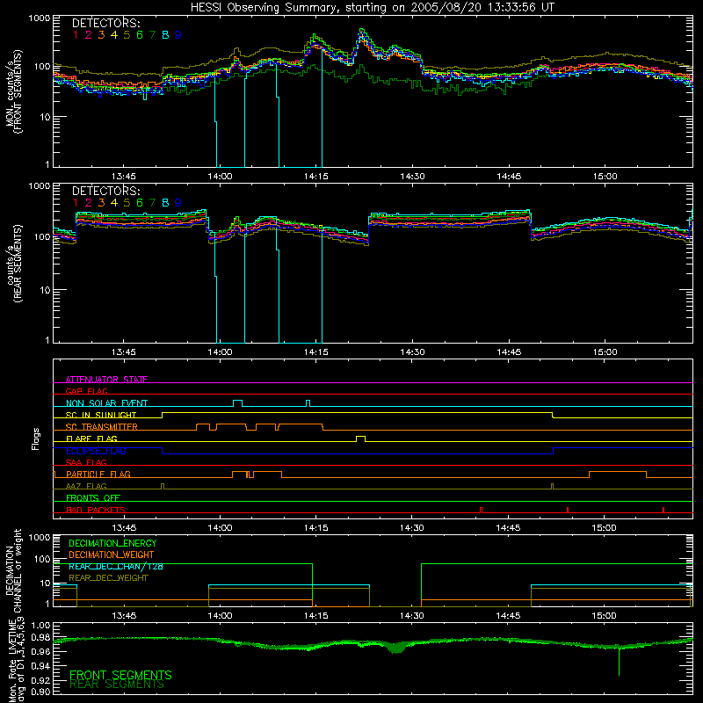Click the DECIMATION_ENERGY legend entry
The height and width of the screenshot is (703, 703).
coord(112,543)
